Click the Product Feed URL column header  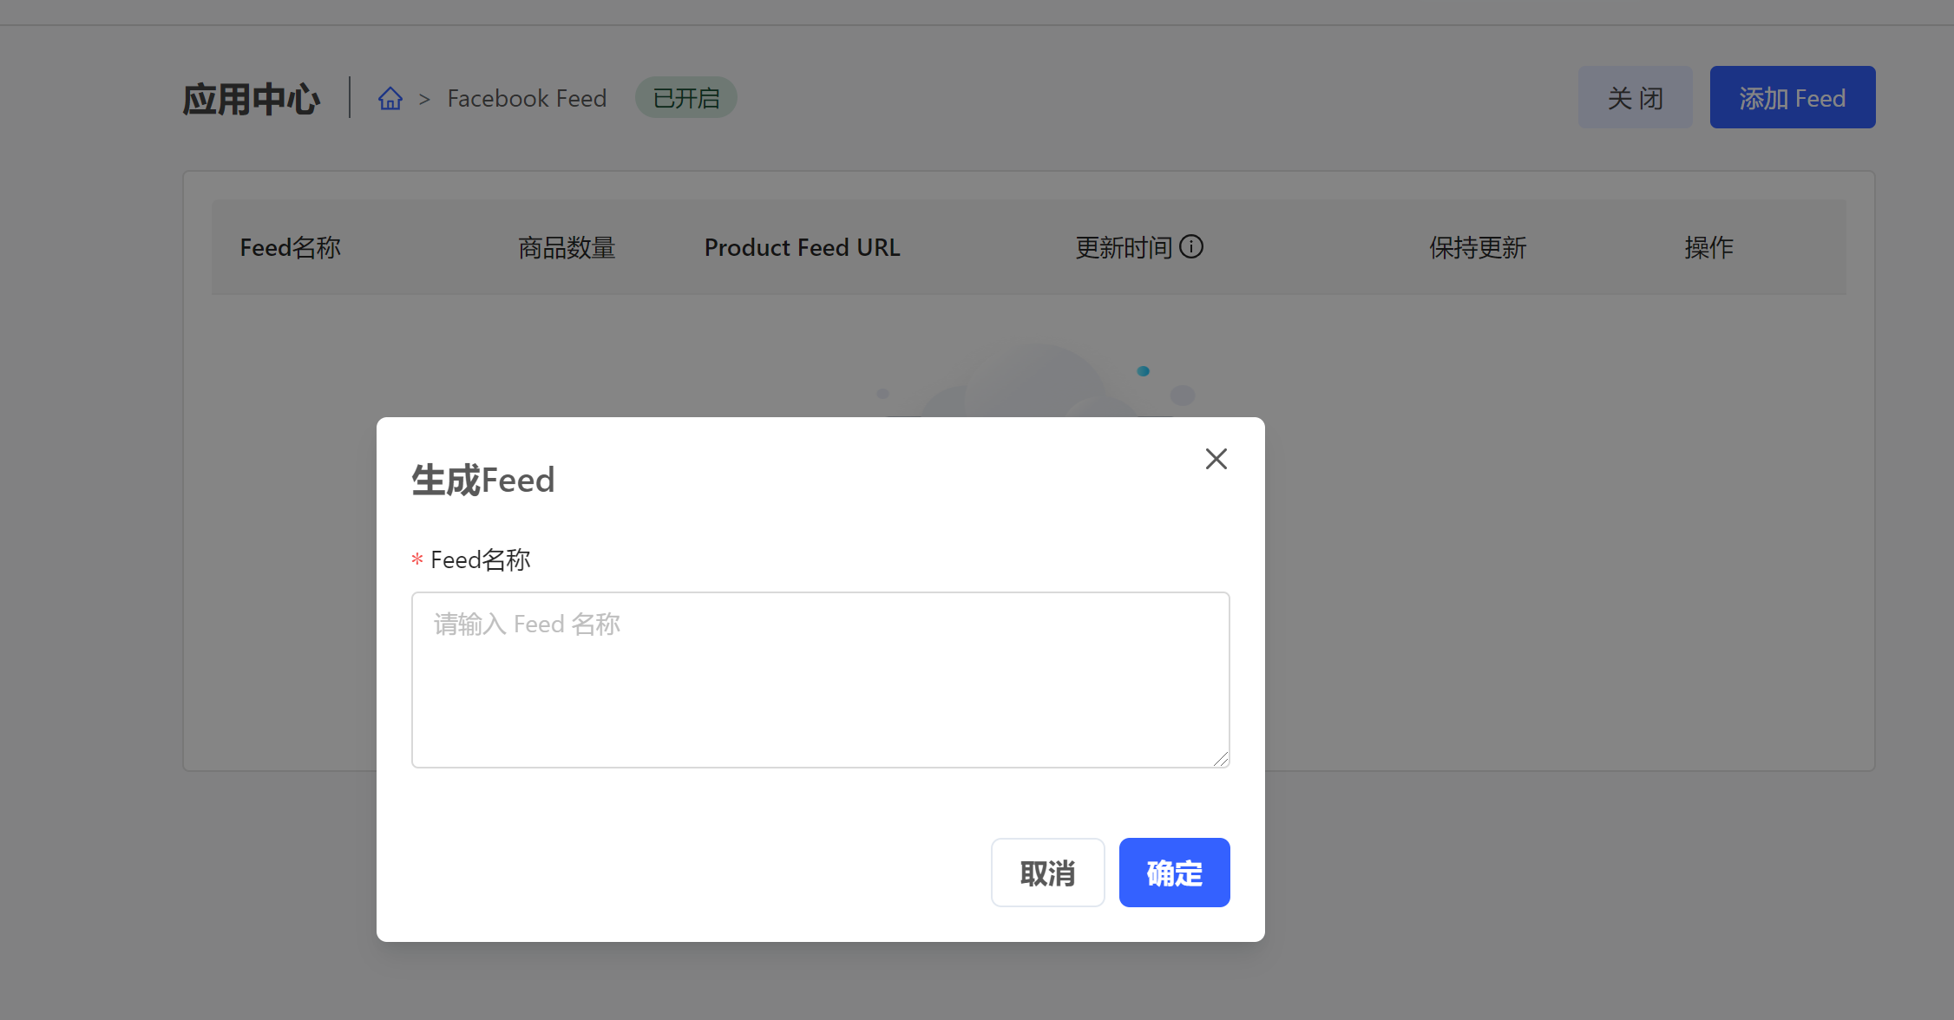click(x=802, y=248)
